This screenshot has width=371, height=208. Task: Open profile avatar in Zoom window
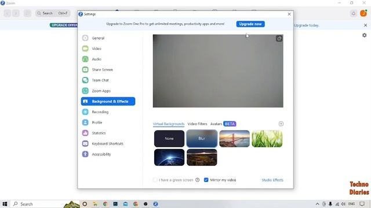363,13
